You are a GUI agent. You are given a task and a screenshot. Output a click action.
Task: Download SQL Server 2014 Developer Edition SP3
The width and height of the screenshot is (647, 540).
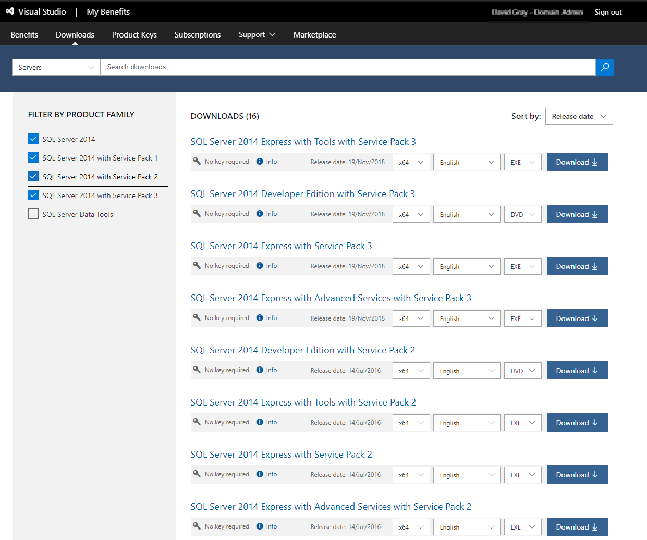[577, 214]
